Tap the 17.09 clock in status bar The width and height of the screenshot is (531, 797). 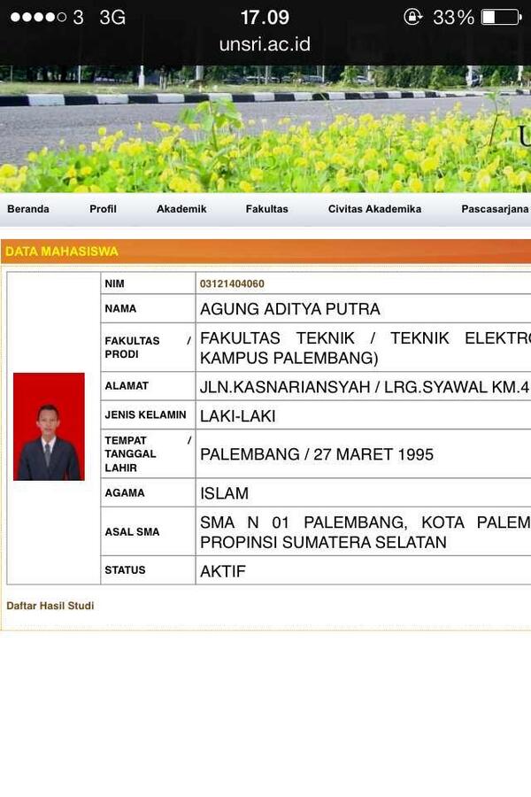coord(265,18)
